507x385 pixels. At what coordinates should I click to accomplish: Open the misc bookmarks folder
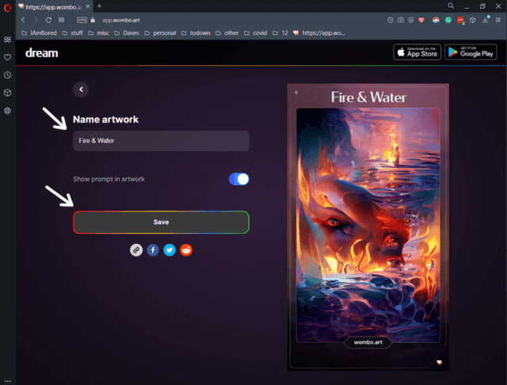pos(99,33)
